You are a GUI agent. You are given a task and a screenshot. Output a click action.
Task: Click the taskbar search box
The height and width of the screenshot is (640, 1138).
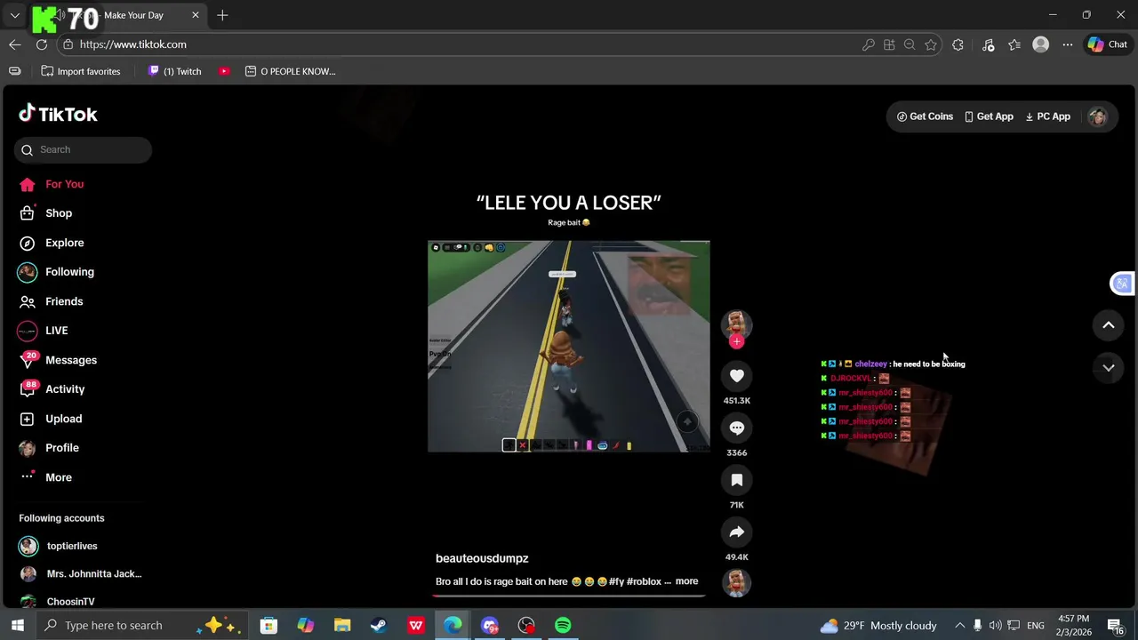click(142, 625)
